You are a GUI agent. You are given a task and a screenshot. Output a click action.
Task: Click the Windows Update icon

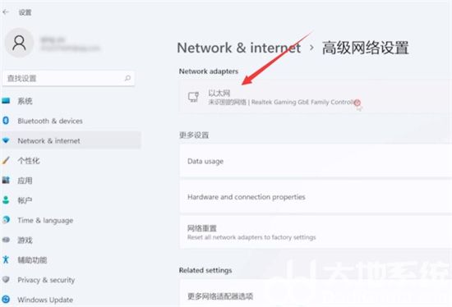coord(6,300)
